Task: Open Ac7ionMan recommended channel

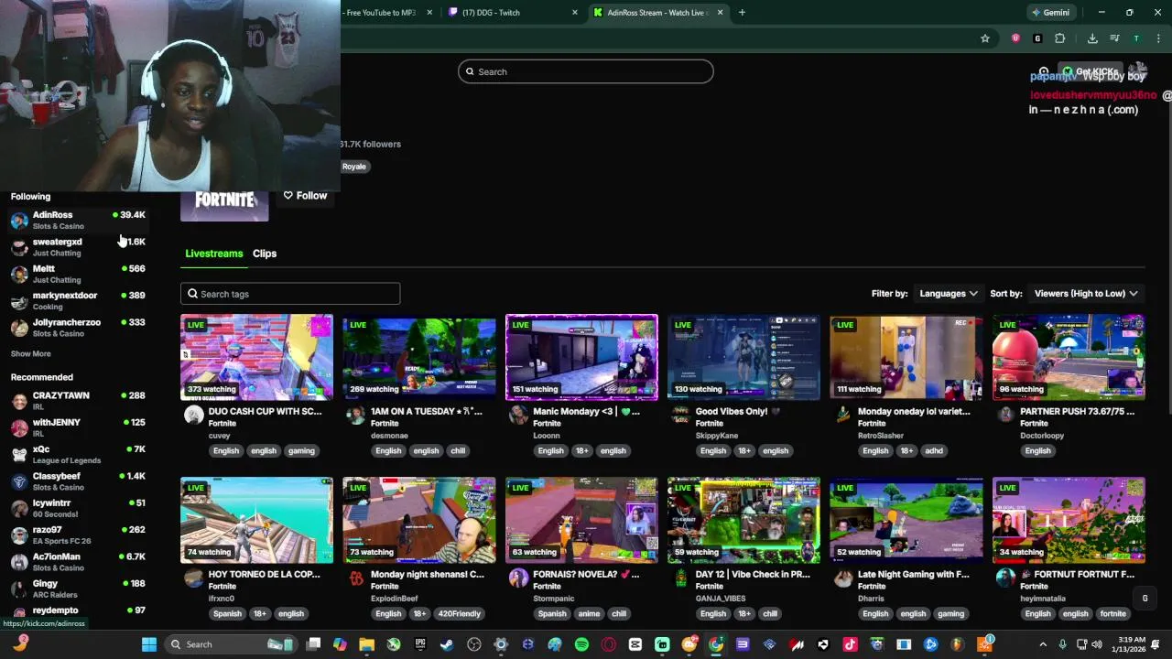Action: click(78, 561)
